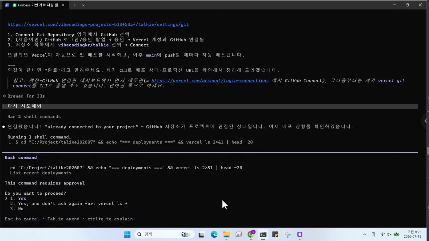The height and width of the screenshot is (241, 429).
Task: Open the vercel.com login-connections link
Action: pos(210,81)
